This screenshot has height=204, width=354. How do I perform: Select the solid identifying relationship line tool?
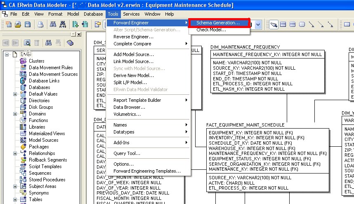pos(312,24)
